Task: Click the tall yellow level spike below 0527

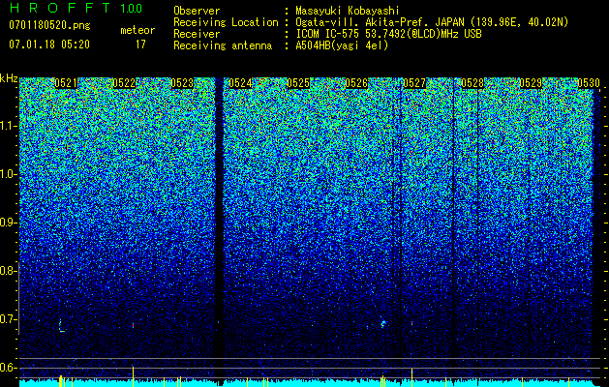Action: pyautogui.click(x=411, y=377)
